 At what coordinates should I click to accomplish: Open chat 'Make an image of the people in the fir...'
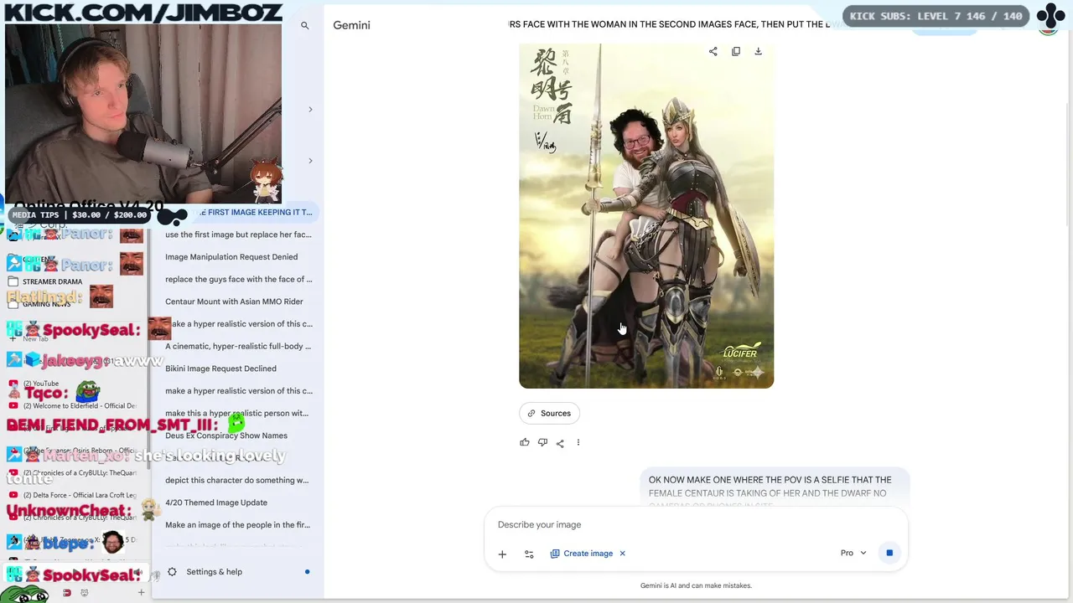coord(238,525)
